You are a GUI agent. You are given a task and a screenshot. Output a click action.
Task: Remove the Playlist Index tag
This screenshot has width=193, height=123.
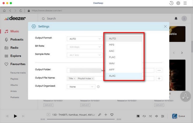click(93, 78)
